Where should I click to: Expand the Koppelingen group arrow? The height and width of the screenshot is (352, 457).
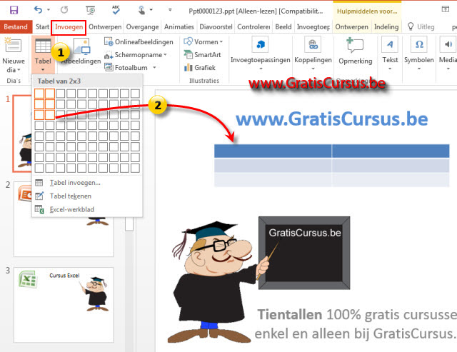point(313,69)
